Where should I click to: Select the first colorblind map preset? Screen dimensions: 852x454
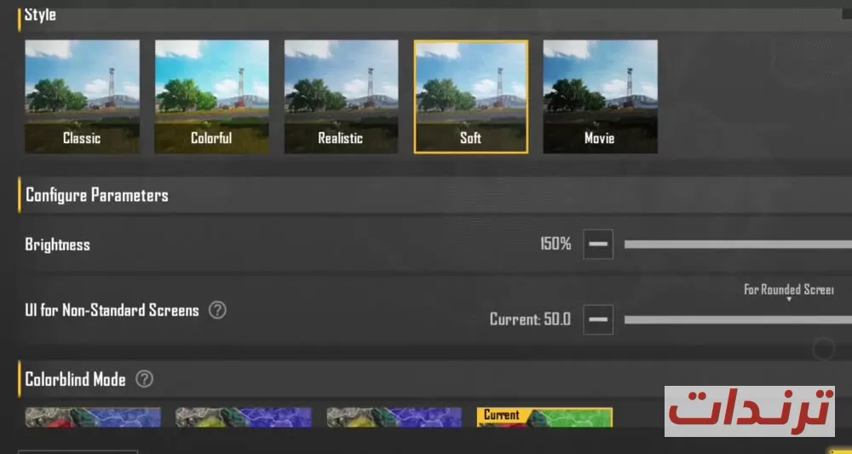click(93, 417)
